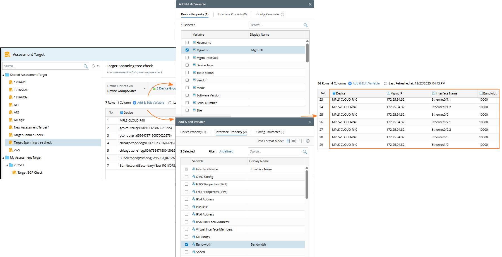Enable the Vendor variable checkbox
The height and width of the screenshot is (257, 502).
(x=187, y=80)
